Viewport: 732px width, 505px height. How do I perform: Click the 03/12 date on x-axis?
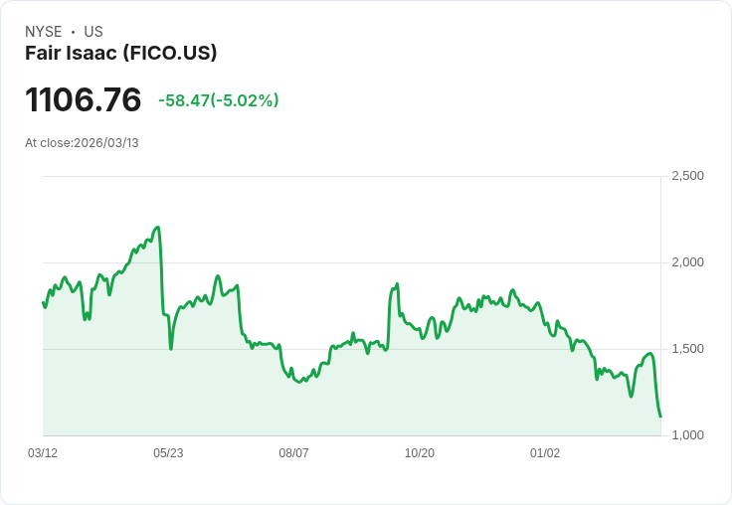tap(43, 453)
